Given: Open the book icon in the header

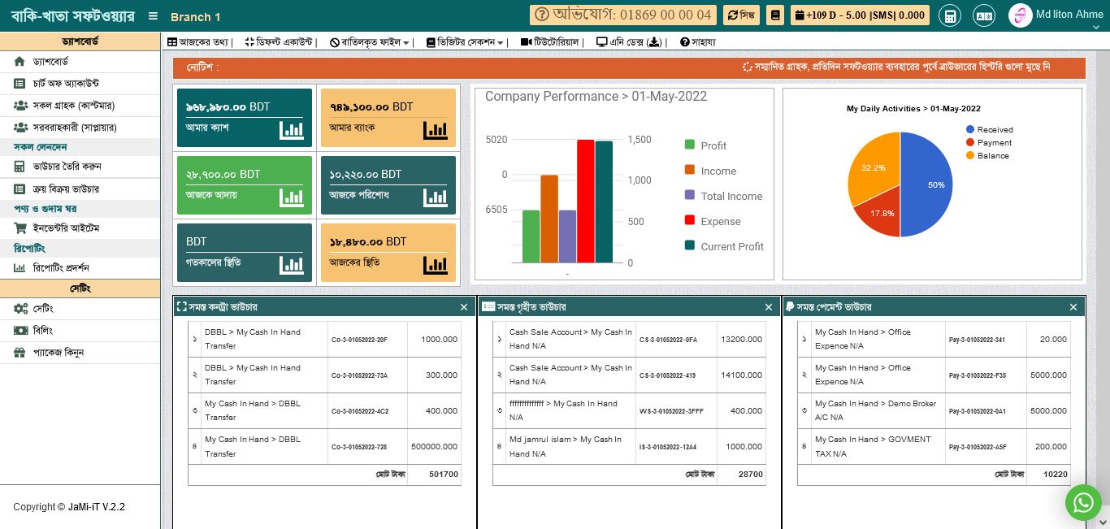Looking at the screenshot, I should click(775, 15).
